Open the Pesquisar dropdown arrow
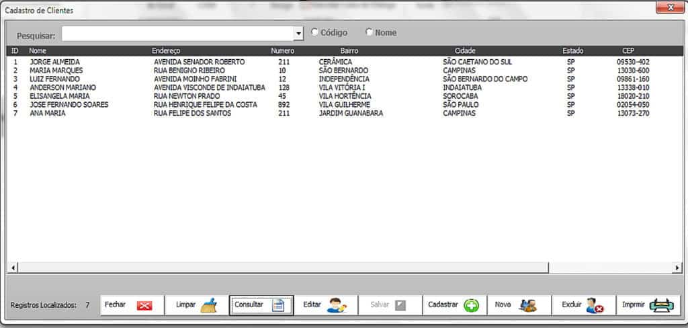The image size is (688, 328). coord(298,34)
